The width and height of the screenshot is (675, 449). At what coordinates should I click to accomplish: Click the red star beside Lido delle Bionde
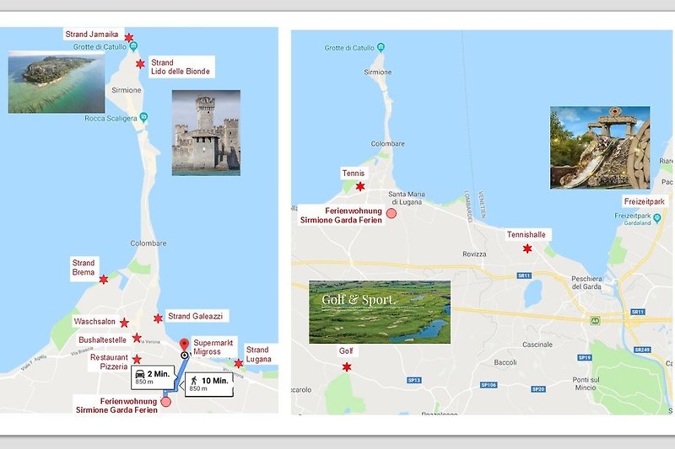[140, 64]
